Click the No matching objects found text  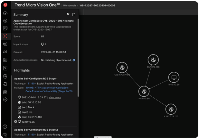tap(56, 60)
